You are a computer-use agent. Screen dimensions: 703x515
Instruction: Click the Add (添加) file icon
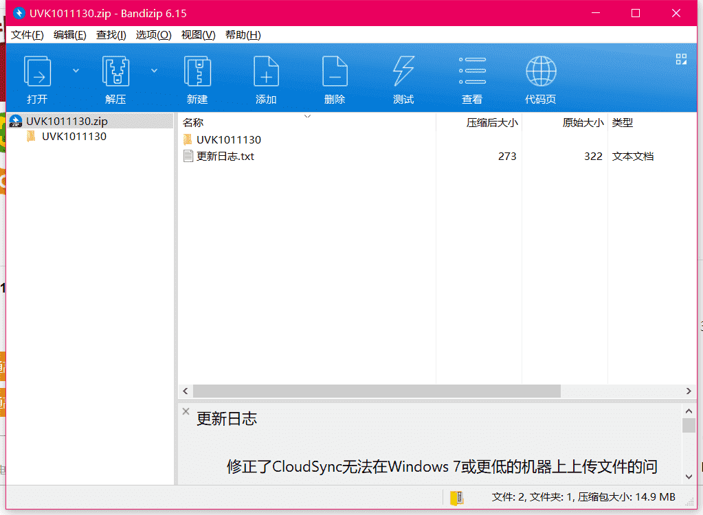pyautogui.click(x=267, y=71)
